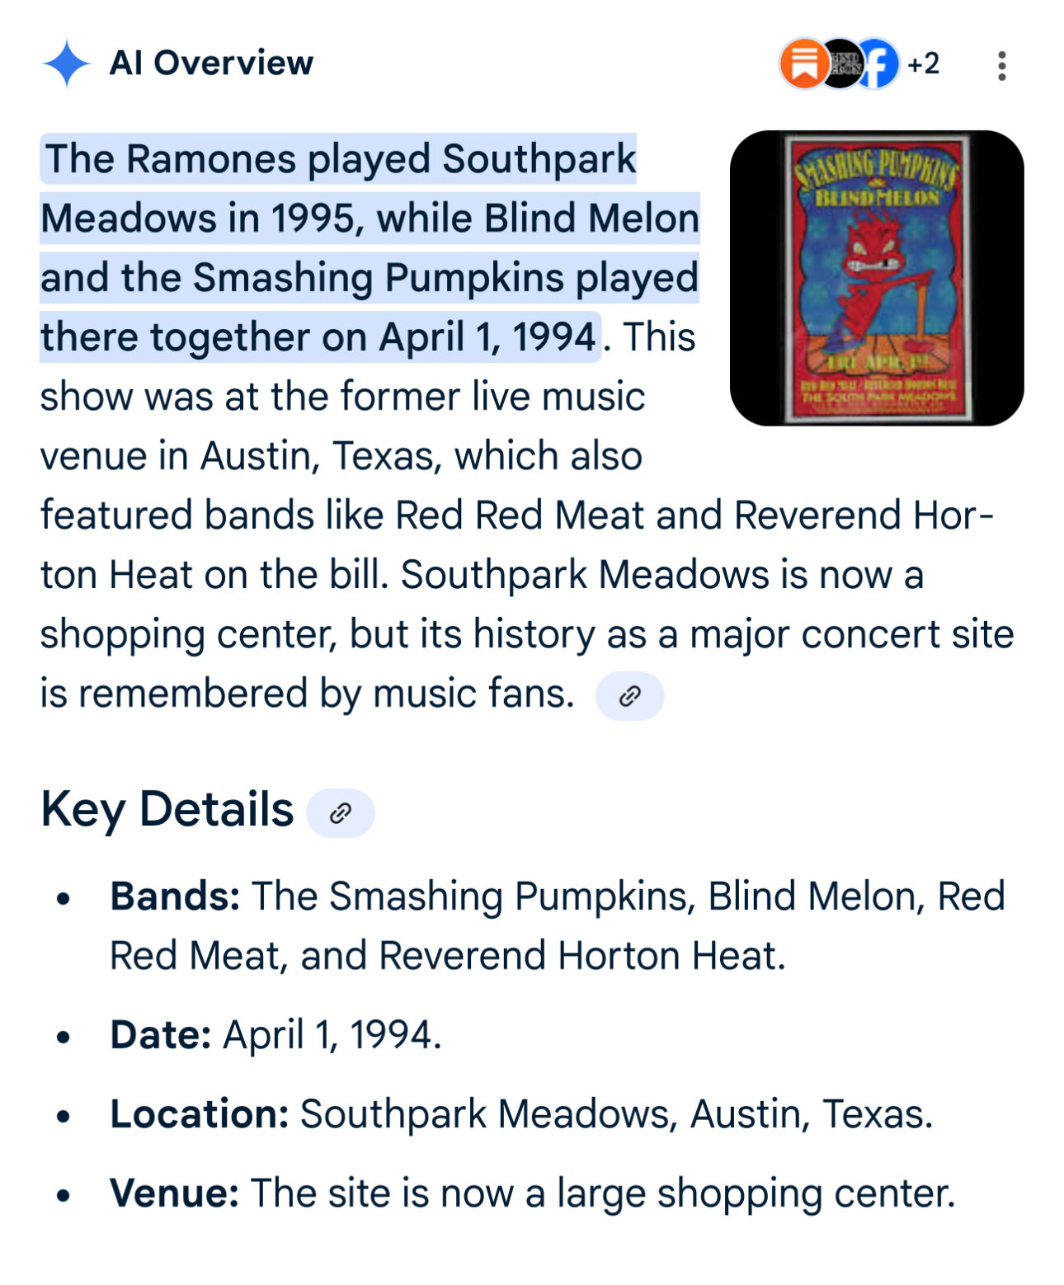The width and height of the screenshot is (1064, 1285).
Task: Open the three-dot more options menu
Action: pos(1001,65)
